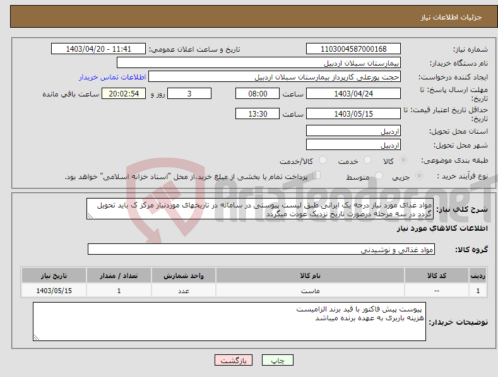Select the خدمت radio button
The height and width of the screenshot is (377, 498).
(x=367, y=160)
